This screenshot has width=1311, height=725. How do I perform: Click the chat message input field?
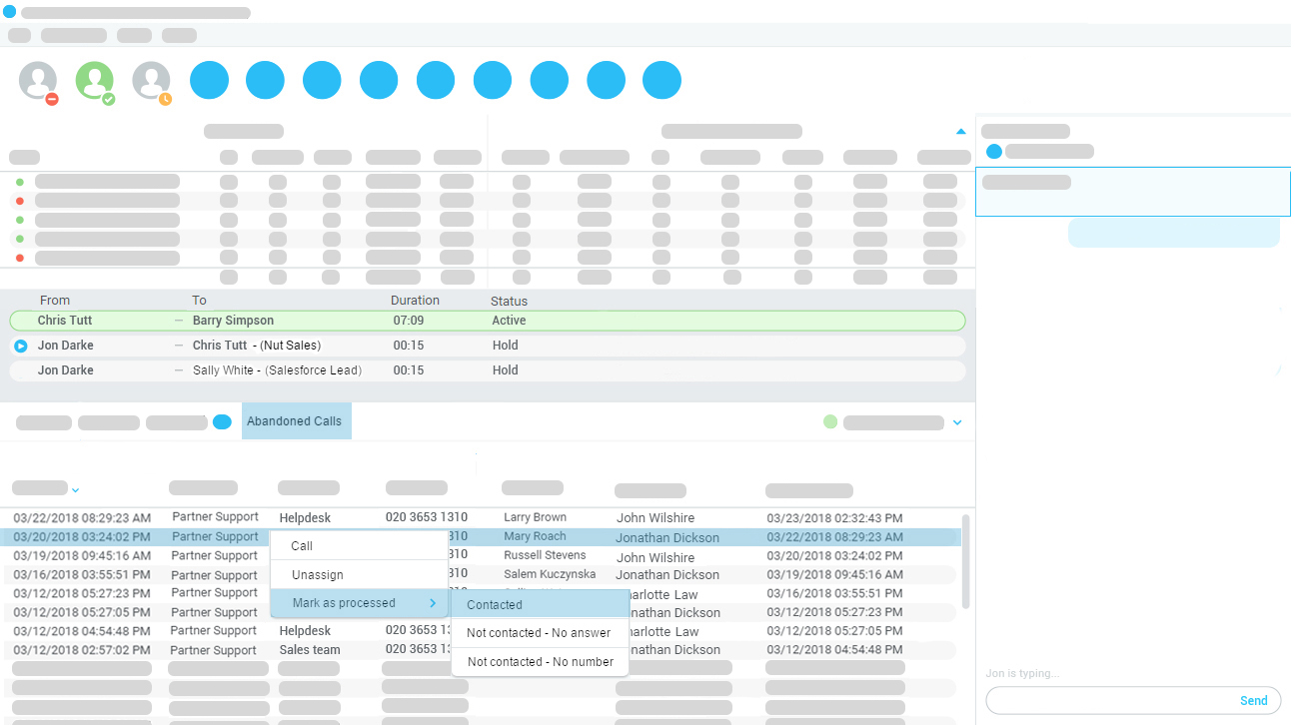[x=1109, y=700]
